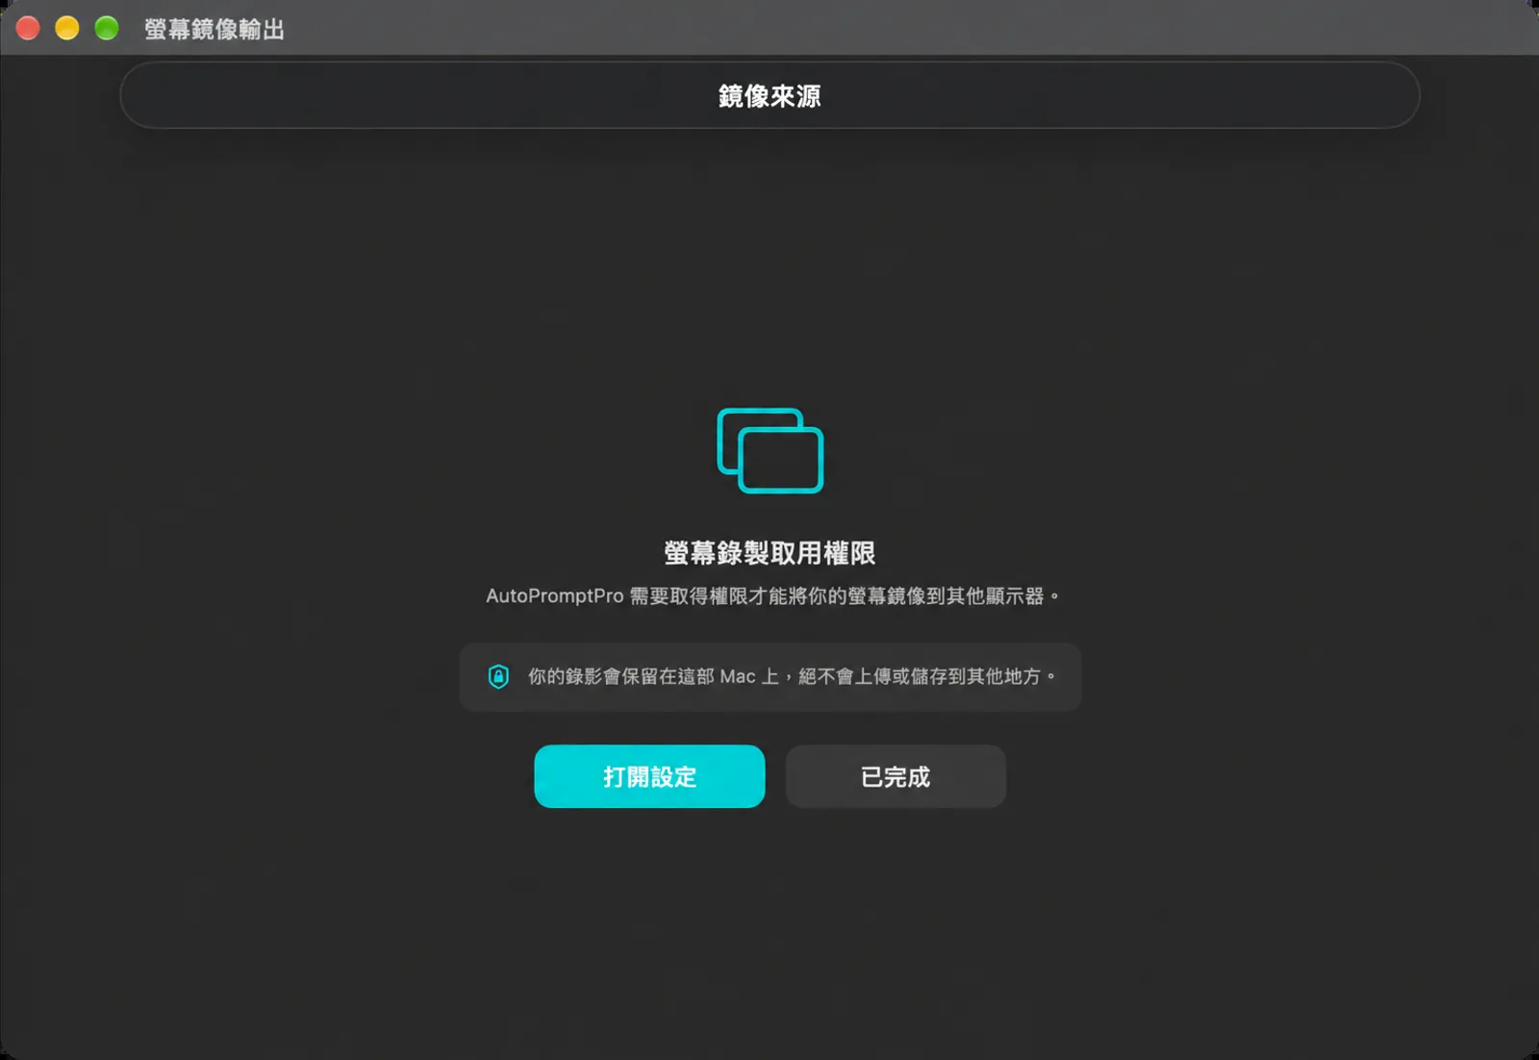Click the 你的錄影會保留在這部 Mac 上 privacy note
Image resolution: width=1539 pixels, height=1060 pixels.
click(x=770, y=677)
